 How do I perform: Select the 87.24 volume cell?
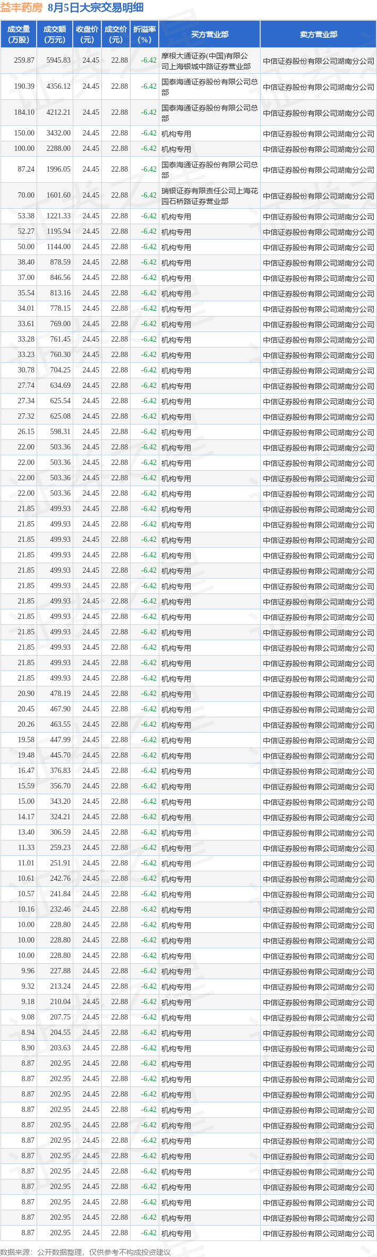click(26, 169)
